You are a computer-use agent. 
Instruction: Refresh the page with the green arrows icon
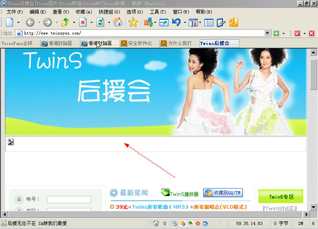click(101, 22)
